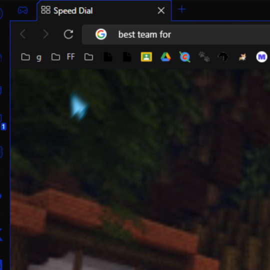Screen dimensions: 270x270
Task: Open the 'FF' bookmarks folder
Action: (63, 57)
